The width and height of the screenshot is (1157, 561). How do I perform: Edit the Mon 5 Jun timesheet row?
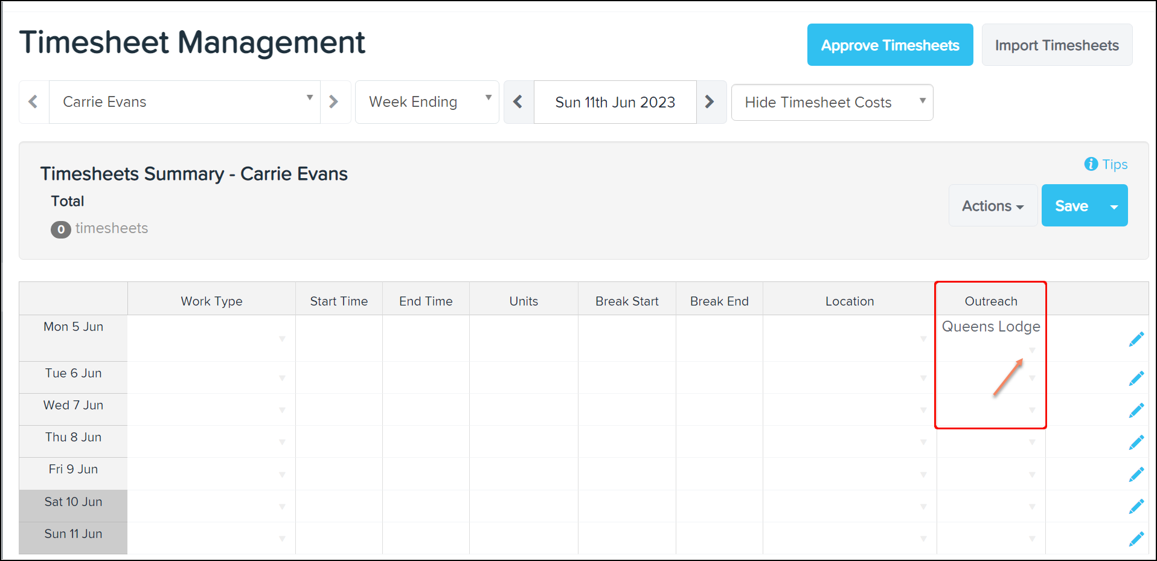pyautogui.click(x=1136, y=339)
